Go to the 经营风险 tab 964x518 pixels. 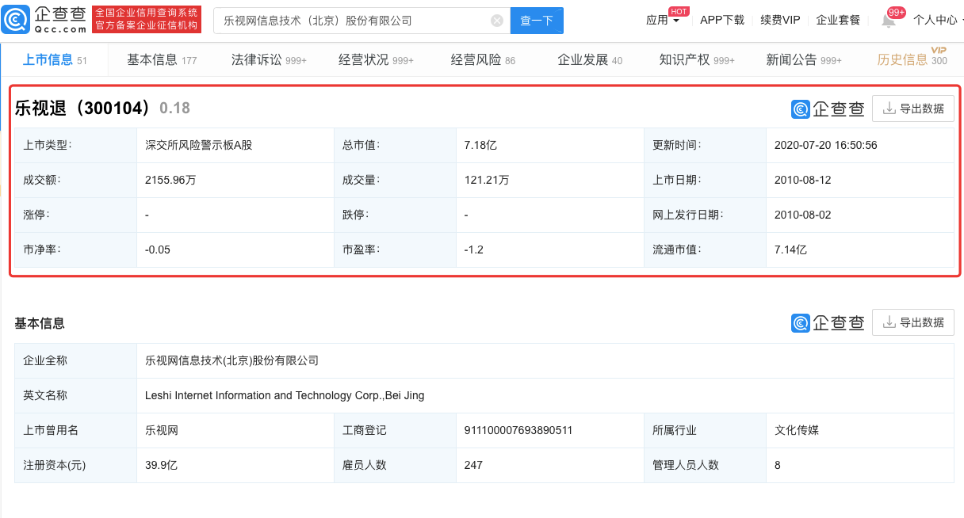coord(482,59)
